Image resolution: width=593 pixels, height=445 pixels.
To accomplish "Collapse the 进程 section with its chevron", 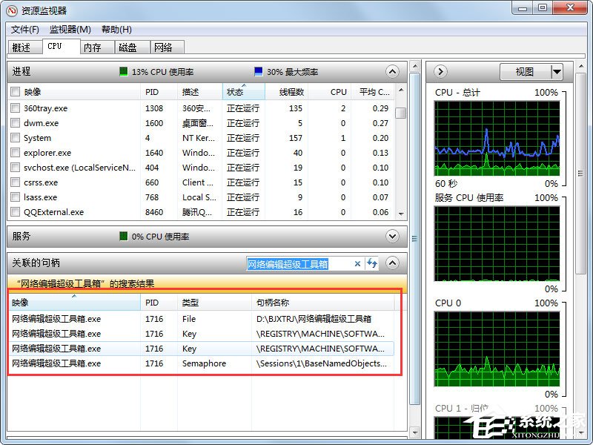I will pos(393,72).
